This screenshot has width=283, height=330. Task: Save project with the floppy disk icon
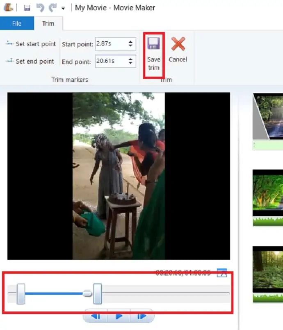tap(27, 8)
